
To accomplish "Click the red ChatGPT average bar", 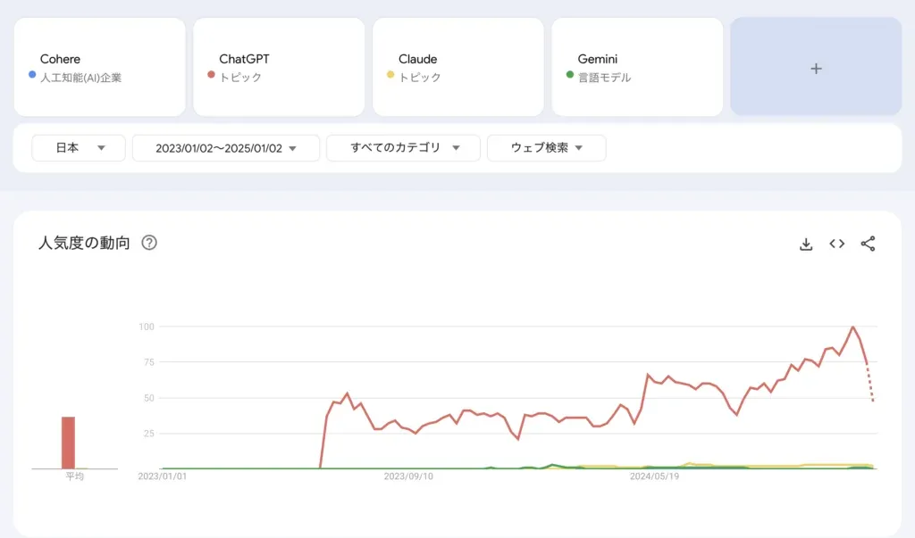I will click(x=68, y=443).
